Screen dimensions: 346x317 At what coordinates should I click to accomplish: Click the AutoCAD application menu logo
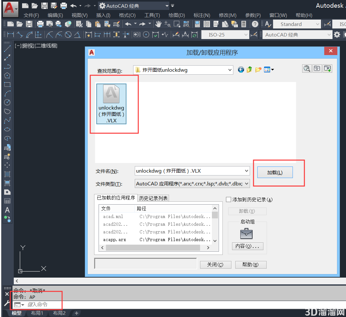(x=10, y=9)
